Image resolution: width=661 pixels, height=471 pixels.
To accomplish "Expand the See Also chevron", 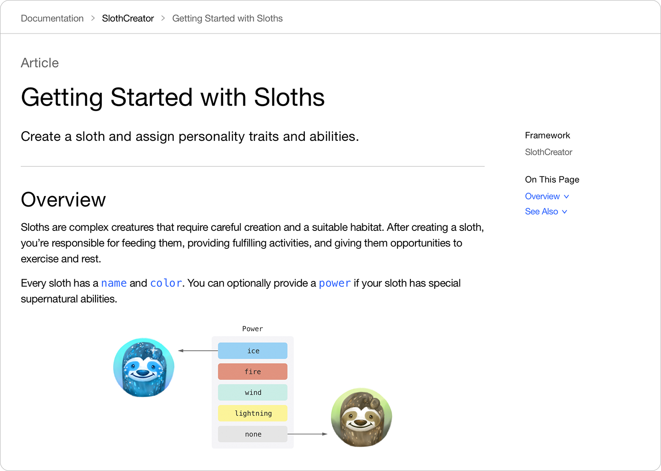I will (x=565, y=212).
